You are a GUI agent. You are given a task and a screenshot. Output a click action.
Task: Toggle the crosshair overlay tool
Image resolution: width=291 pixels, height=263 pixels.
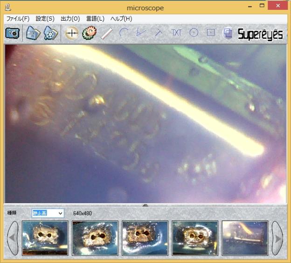(x=71, y=33)
